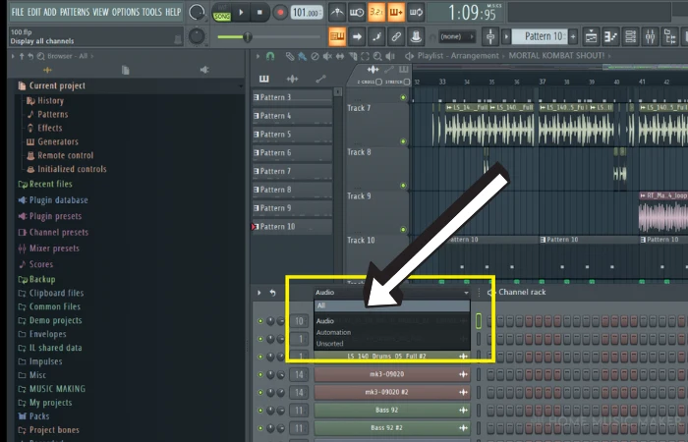Show automation clips in picker panel

tap(320, 79)
